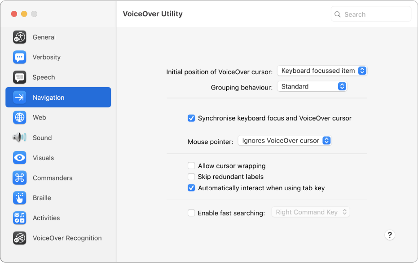Viewport: 418px width, 263px height.
Task: Open the Initial position of VoiceOver cursor dropdown
Action: pos(322,71)
